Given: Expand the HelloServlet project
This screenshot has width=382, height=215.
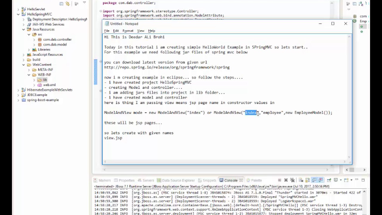Looking at the screenshot, I should click(18, 9).
